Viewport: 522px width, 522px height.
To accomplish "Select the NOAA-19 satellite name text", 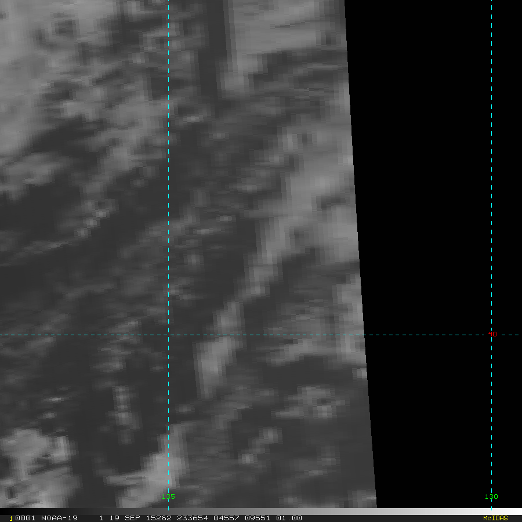I will tap(59, 518).
